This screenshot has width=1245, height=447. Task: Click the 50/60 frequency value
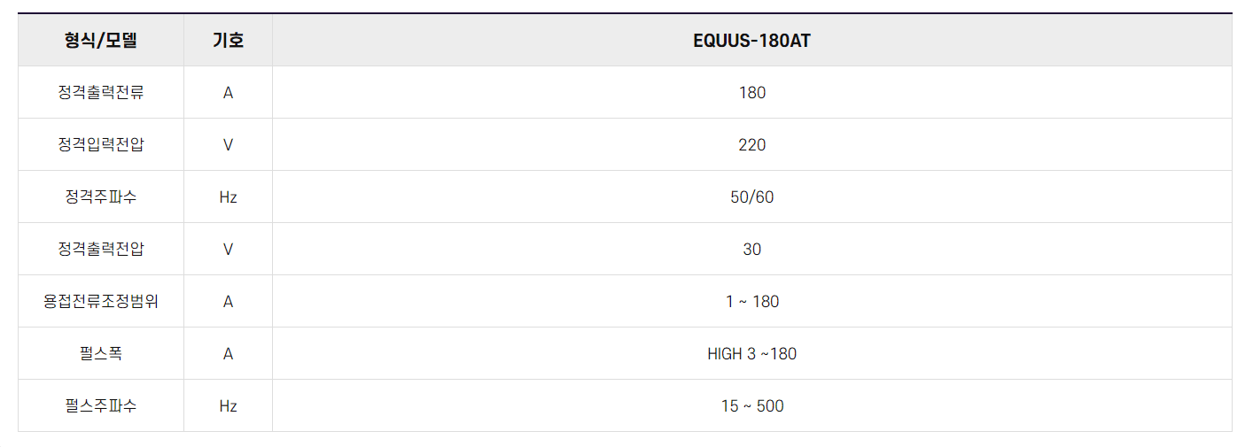click(751, 197)
